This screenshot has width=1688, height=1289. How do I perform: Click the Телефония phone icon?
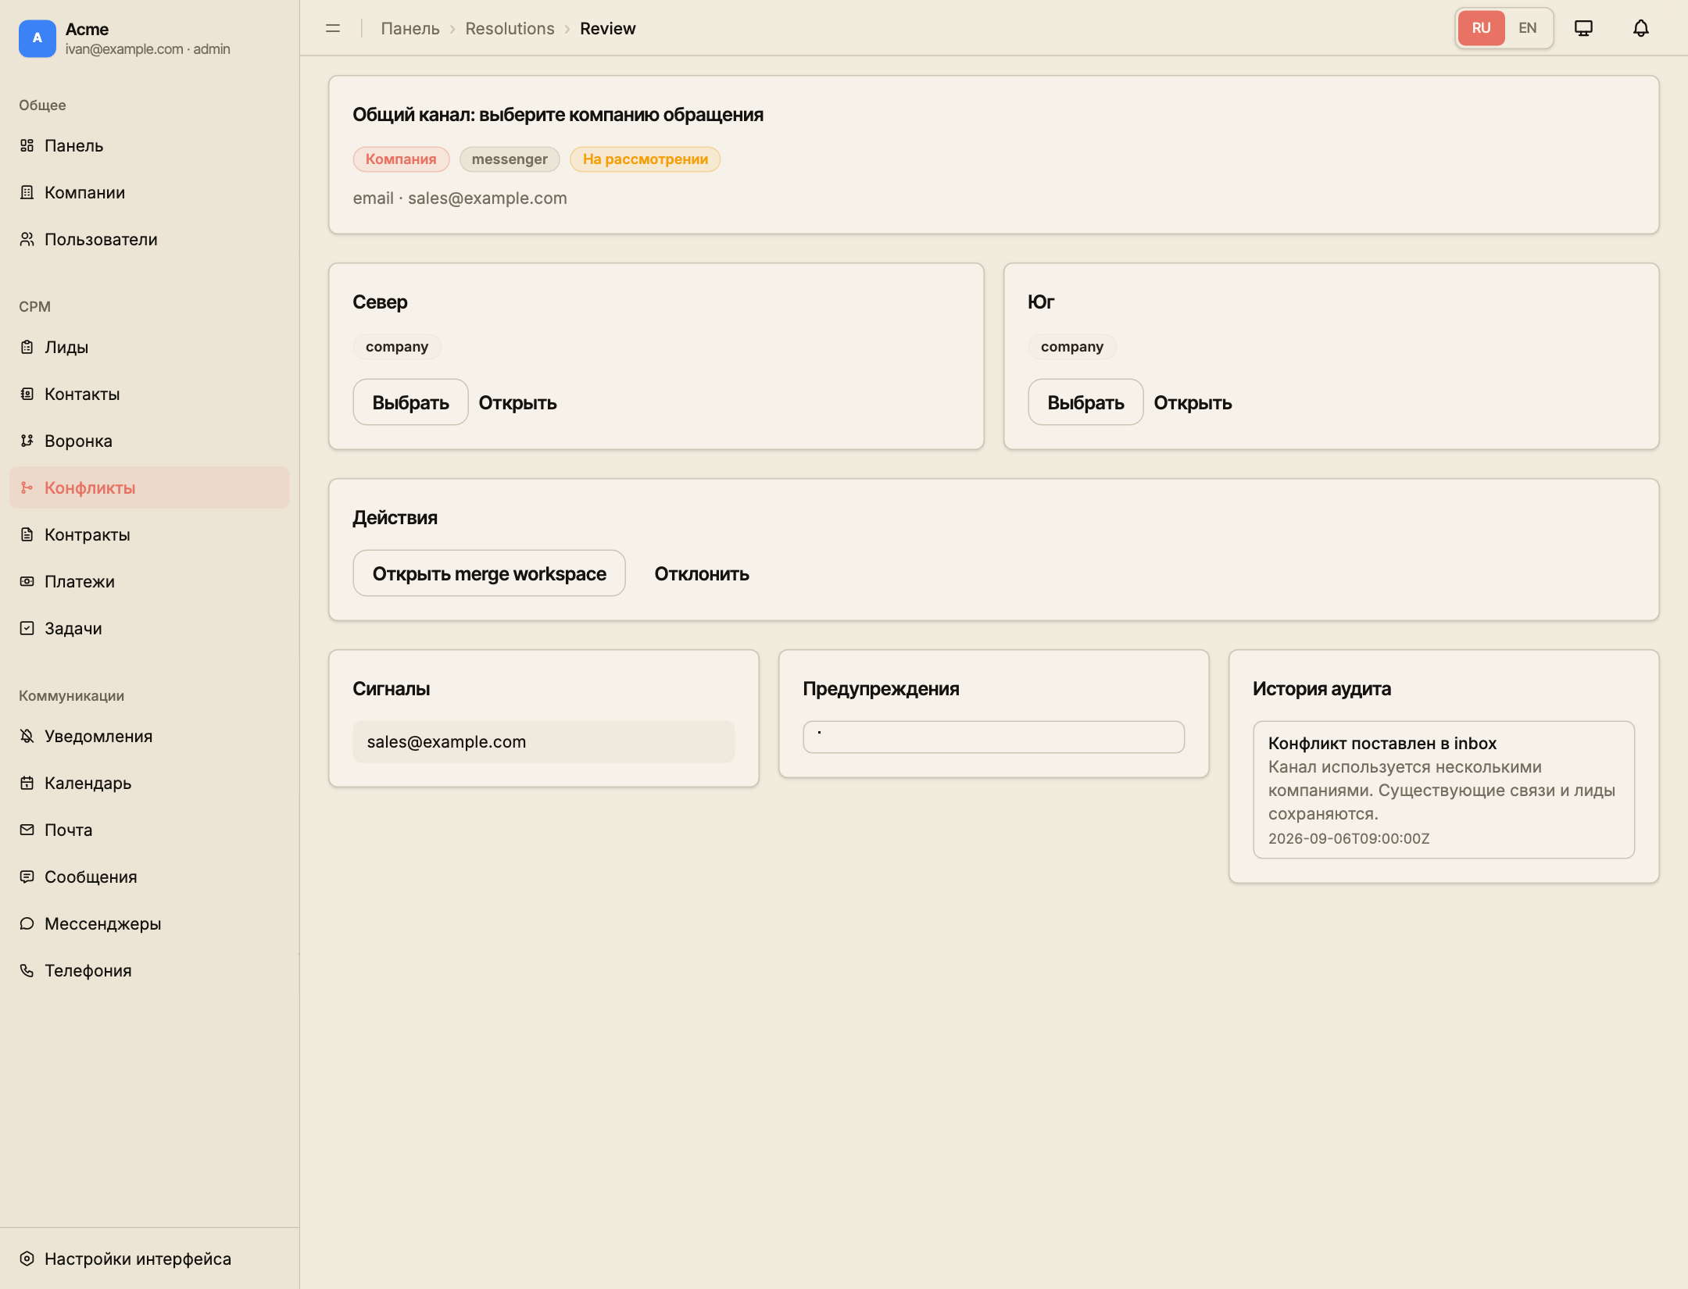tap(27, 970)
